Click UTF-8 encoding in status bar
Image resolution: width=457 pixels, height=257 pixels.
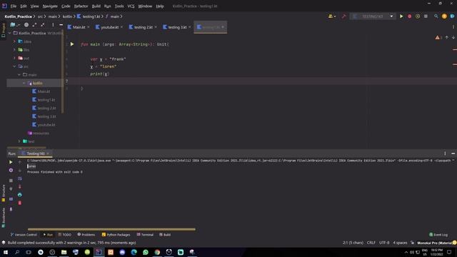click(x=384, y=243)
